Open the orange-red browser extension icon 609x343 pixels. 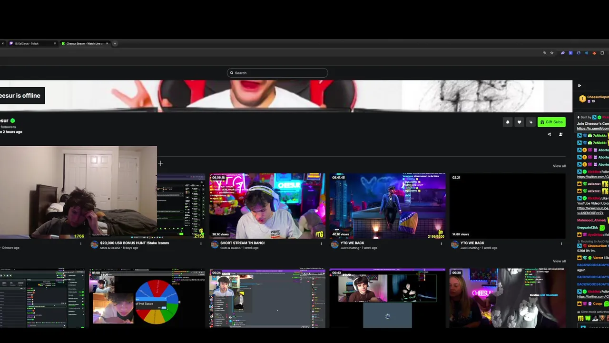tap(594, 53)
